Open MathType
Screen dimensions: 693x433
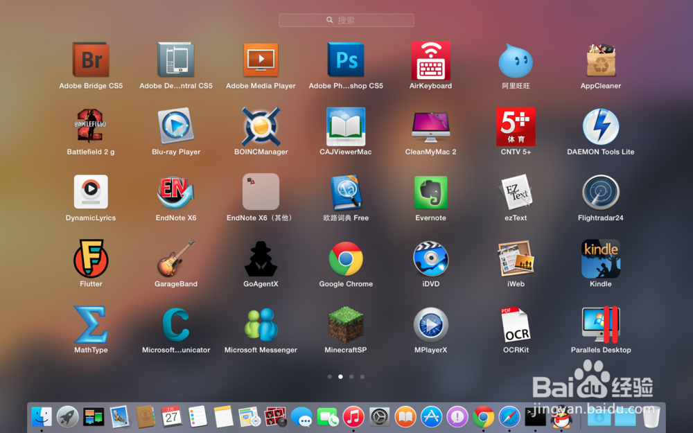[91, 326]
